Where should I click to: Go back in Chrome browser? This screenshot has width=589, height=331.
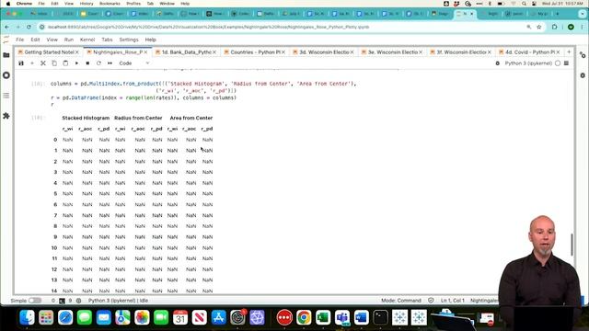coord(7,27)
